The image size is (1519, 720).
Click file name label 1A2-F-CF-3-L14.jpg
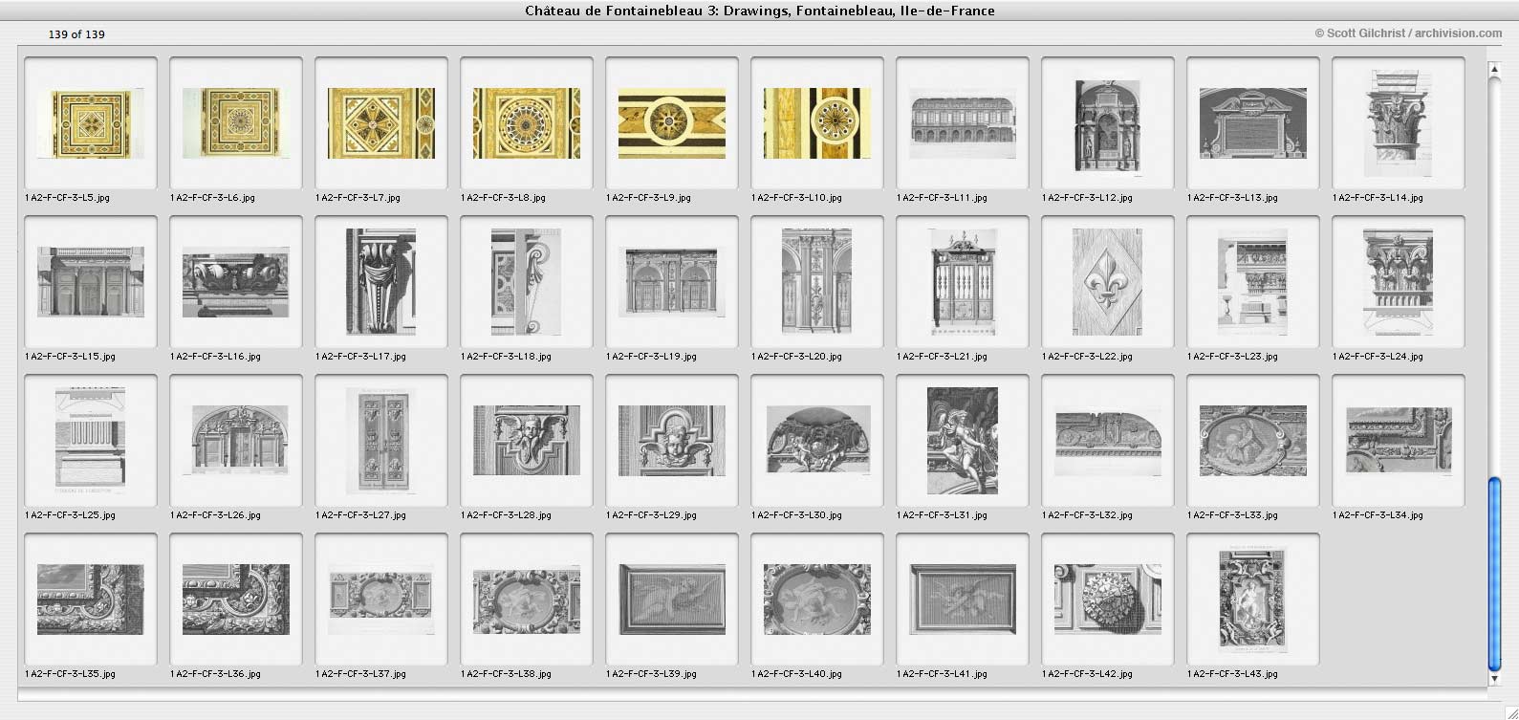1378,198
